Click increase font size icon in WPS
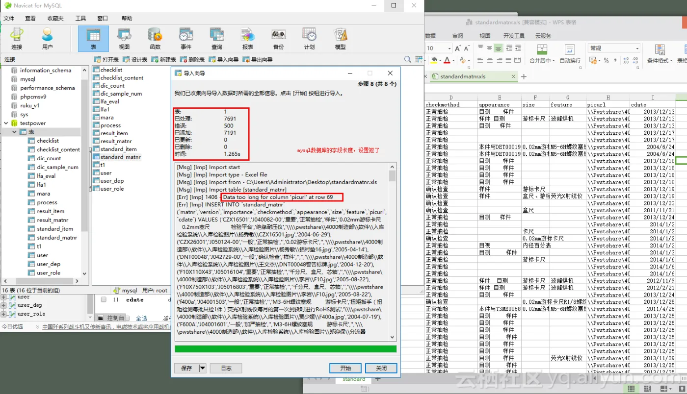Screen dimensions: 687x394 [x=458, y=48]
